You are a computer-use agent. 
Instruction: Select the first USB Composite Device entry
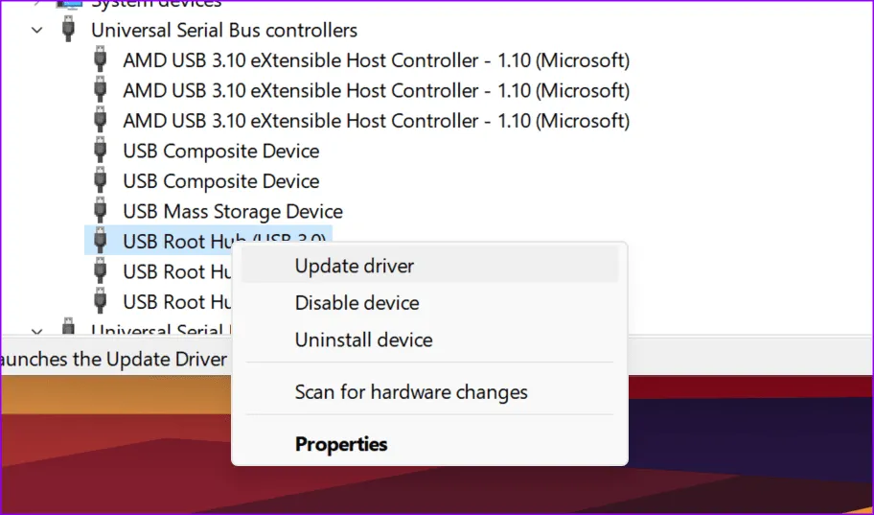(x=221, y=152)
